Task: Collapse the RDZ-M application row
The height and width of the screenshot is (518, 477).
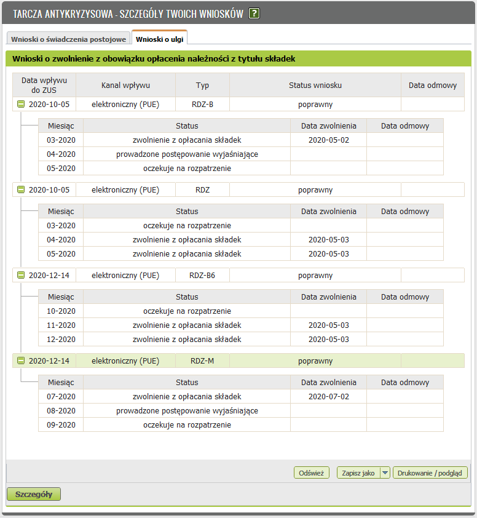Action: [21, 361]
